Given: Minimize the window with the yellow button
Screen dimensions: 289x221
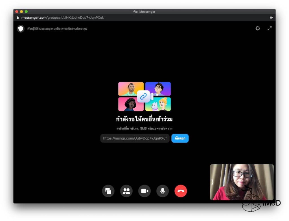Looking at the screenshot, I should [21, 12].
